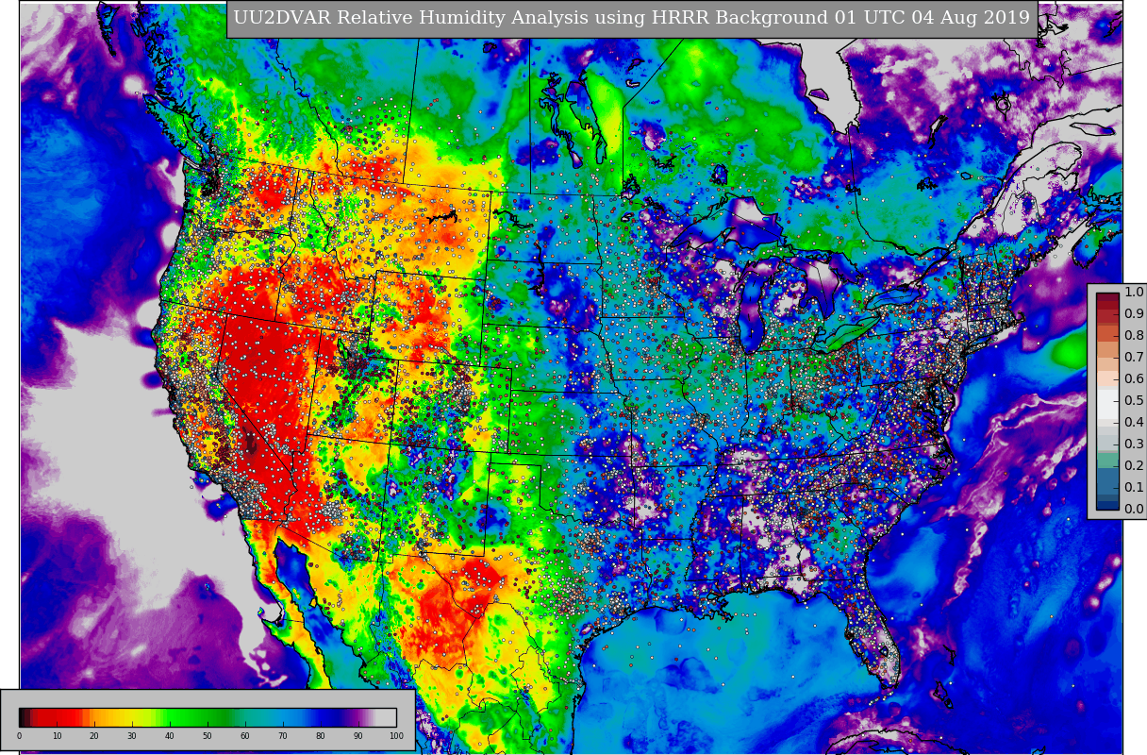Click the 100 tick label on the humidity colorbar

[396, 736]
